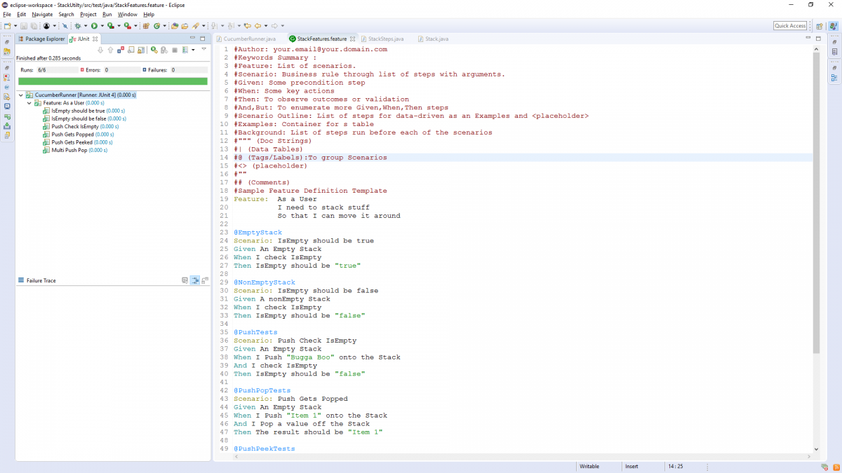Minimize the JUnit view panel
This screenshot has height=473, width=842.
coord(193,39)
